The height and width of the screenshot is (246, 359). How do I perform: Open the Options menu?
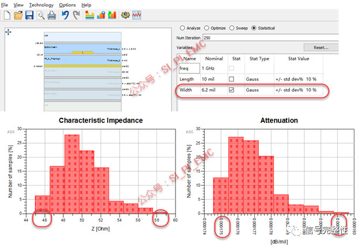click(67, 5)
